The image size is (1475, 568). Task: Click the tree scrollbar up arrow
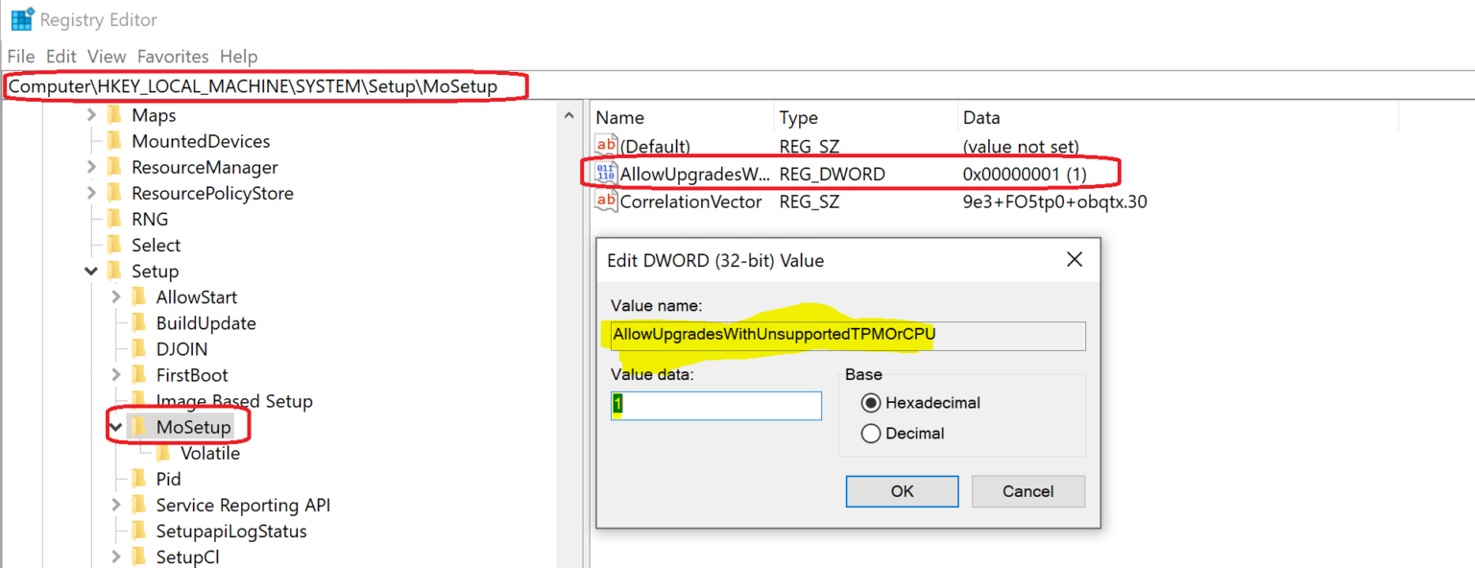(568, 116)
